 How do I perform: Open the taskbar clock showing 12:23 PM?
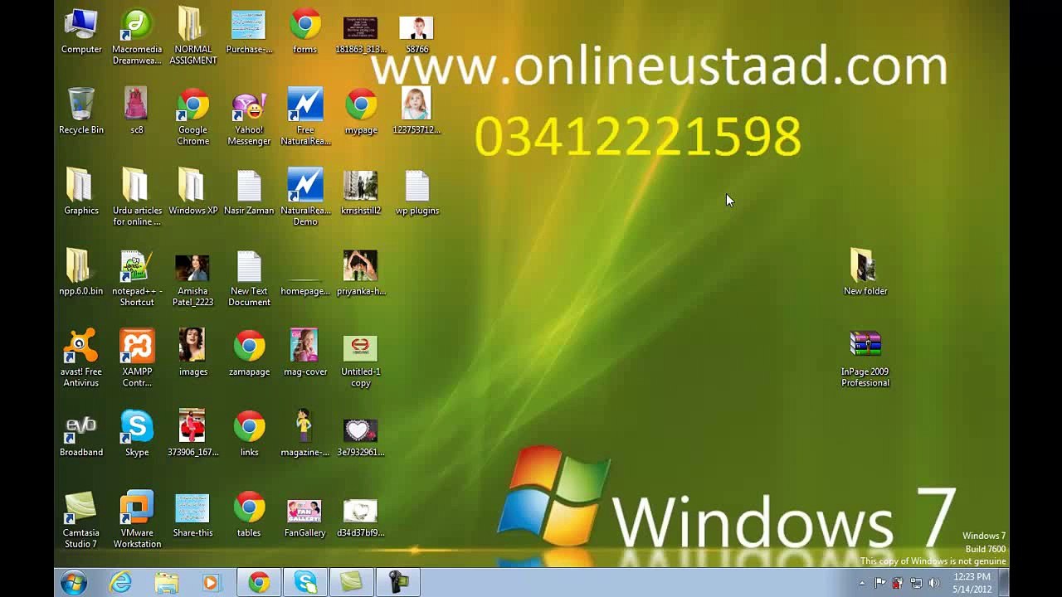point(972,583)
